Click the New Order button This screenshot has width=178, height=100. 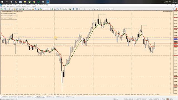pyautogui.click(x=27, y=9)
